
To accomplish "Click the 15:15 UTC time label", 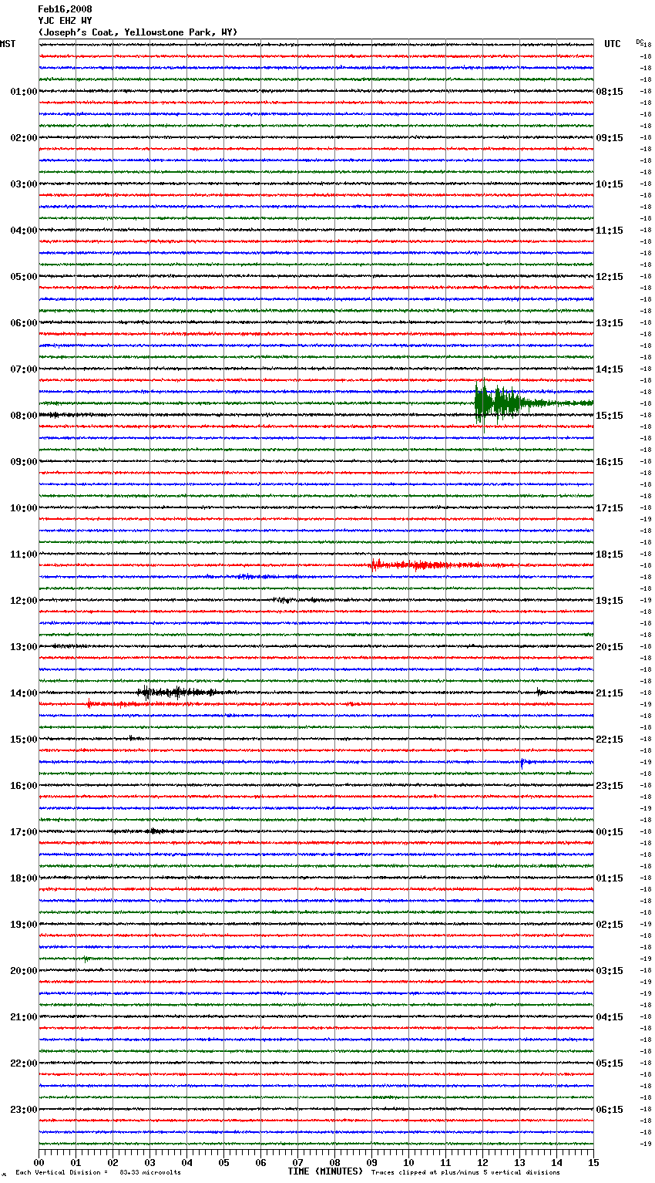I will click(610, 416).
